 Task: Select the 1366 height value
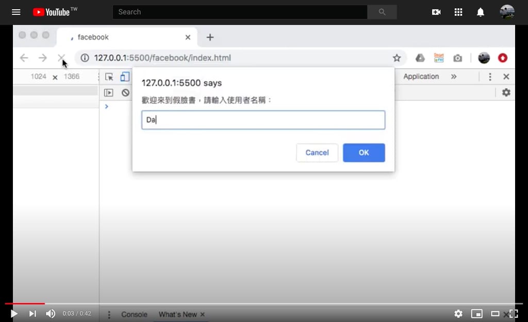click(x=72, y=76)
